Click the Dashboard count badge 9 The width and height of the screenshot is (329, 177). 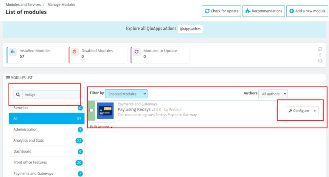80,152
